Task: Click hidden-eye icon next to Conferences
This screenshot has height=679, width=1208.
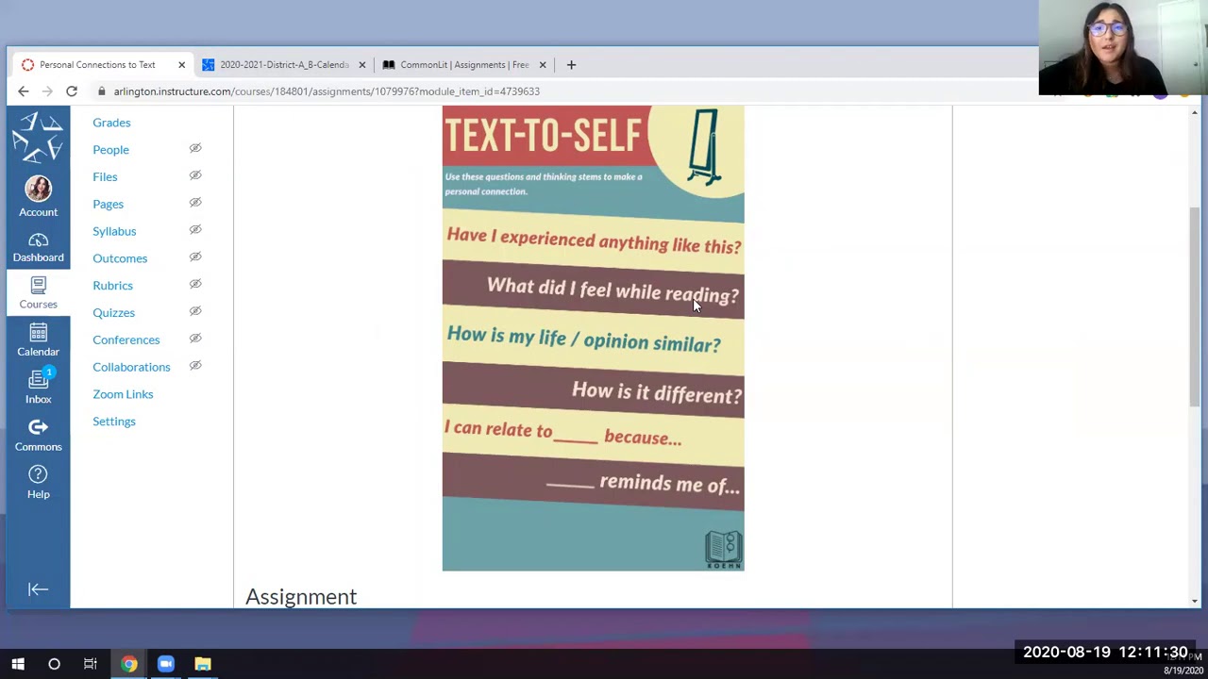Action: click(195, 339)
